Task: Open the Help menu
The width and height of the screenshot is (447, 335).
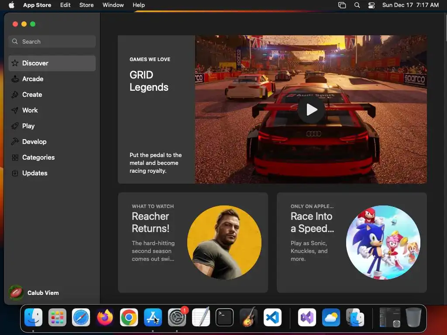Action: (138, 5)
